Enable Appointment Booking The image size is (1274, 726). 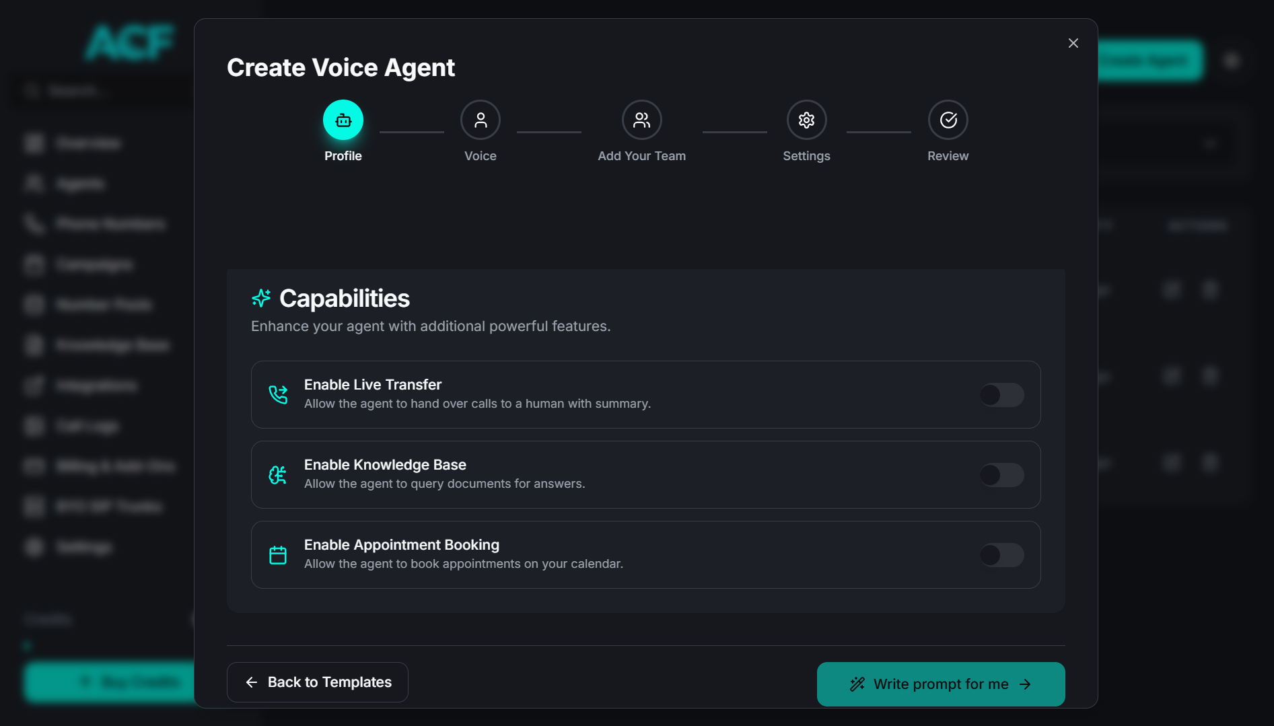pos(1001,554)
